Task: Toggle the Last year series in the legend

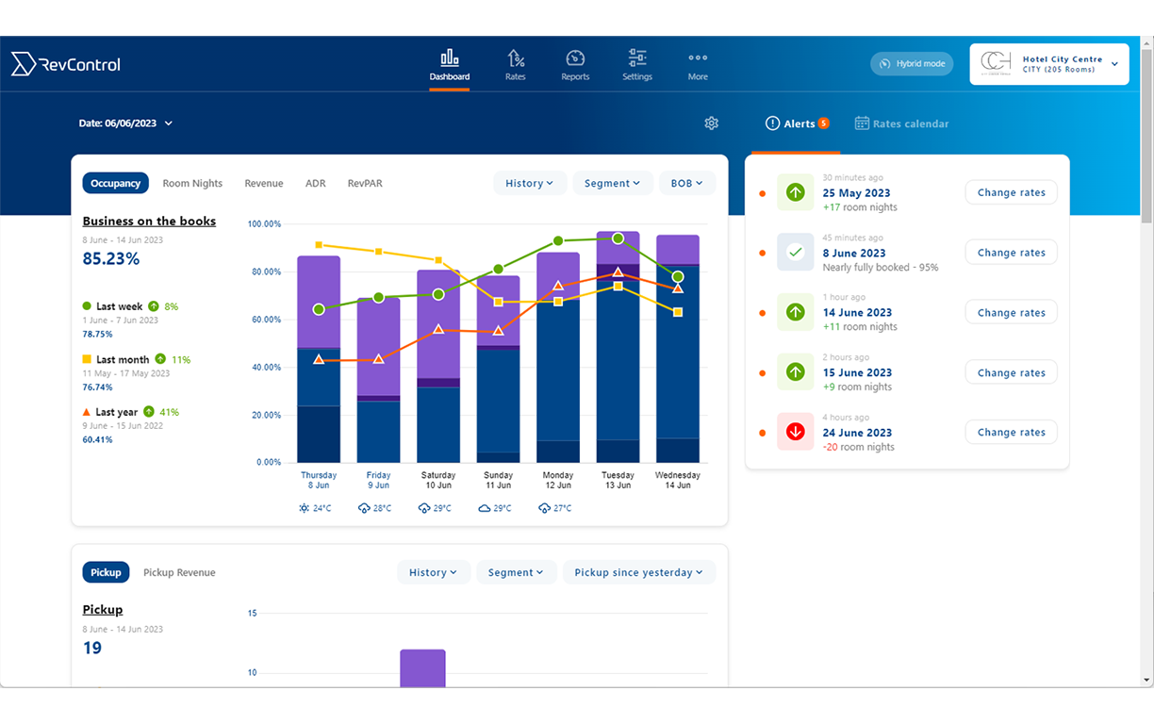Action: coord(116,412)
